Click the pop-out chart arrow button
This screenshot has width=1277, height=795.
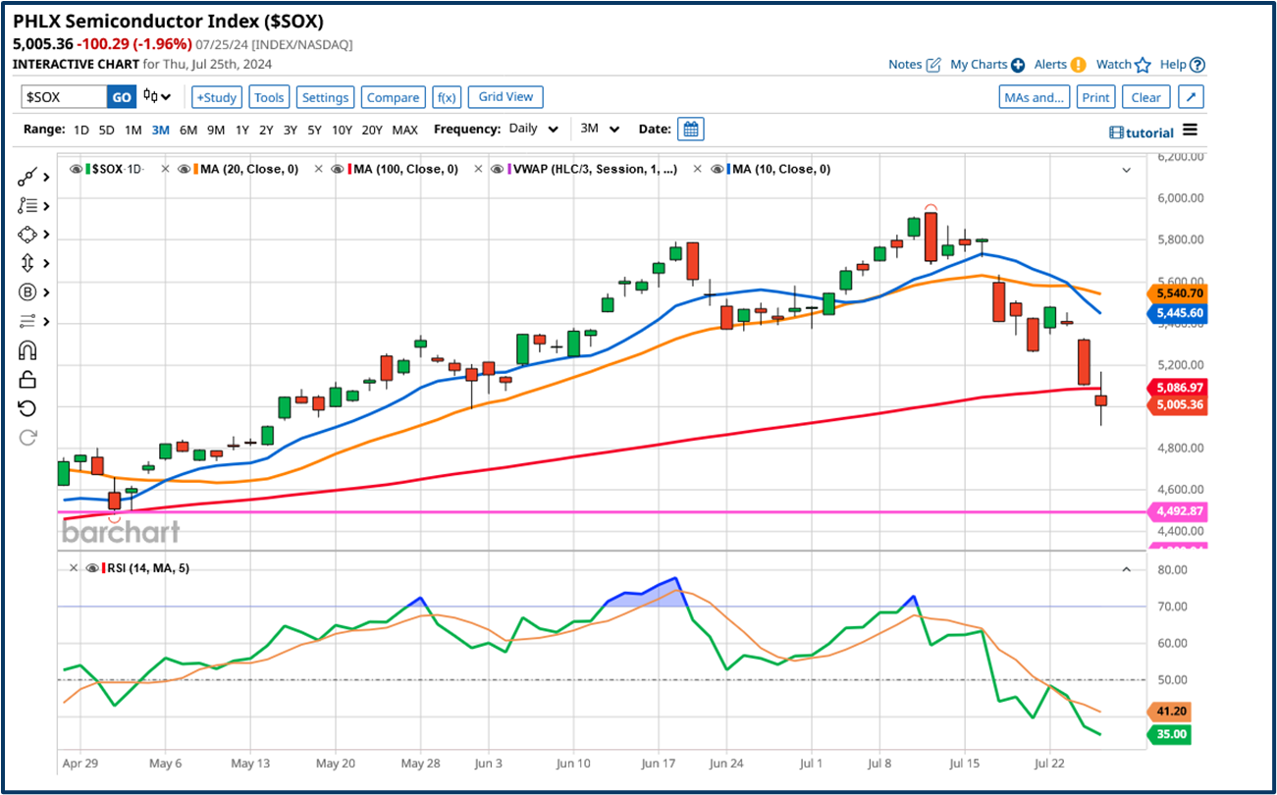(1191, 97)
